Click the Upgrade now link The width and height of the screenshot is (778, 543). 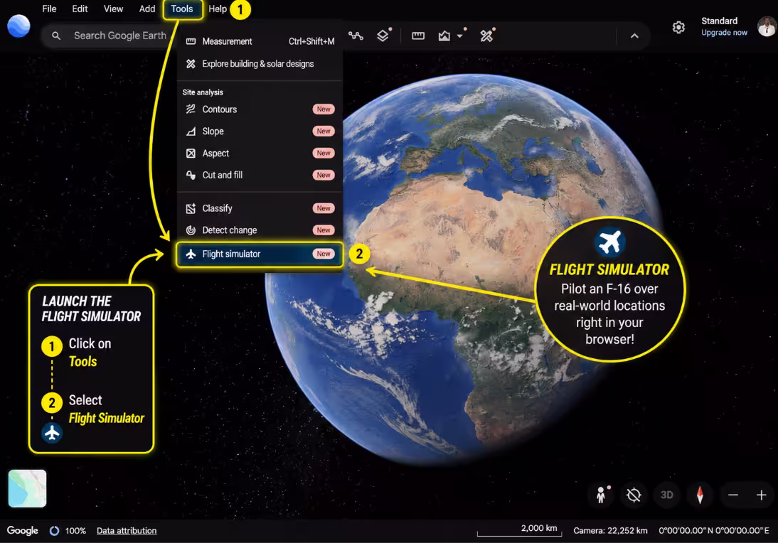tap(724, 33)
